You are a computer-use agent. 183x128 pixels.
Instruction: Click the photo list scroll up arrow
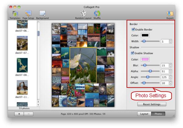pyautogui.click(x=38, y=102)
